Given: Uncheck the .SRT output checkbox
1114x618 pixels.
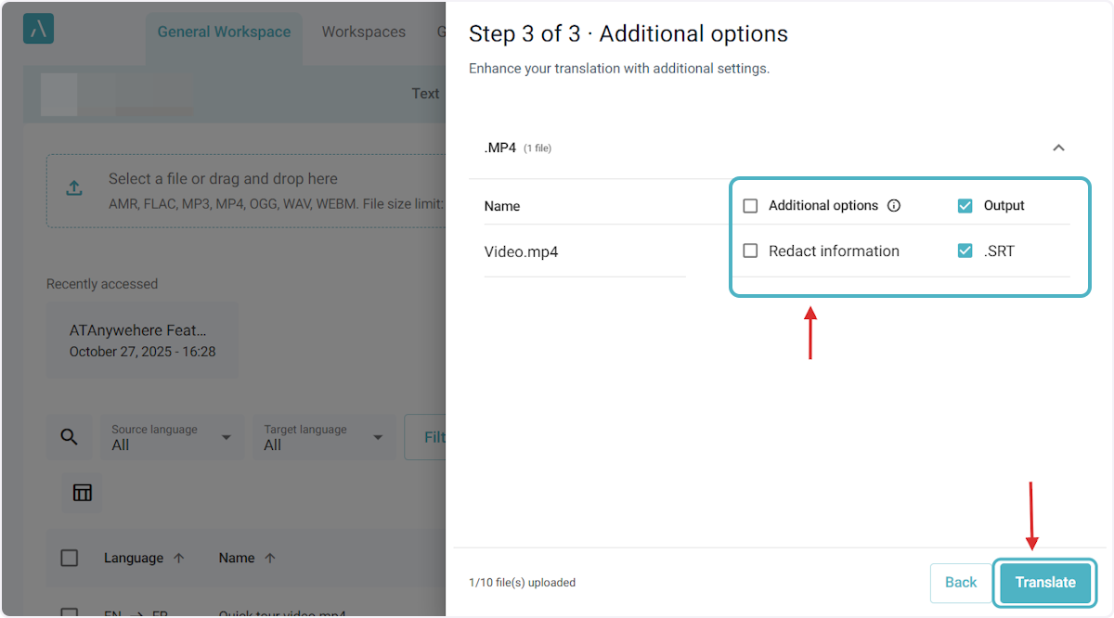Looking at the screenshot, I should pyautogui.click(x=965, y=251).
